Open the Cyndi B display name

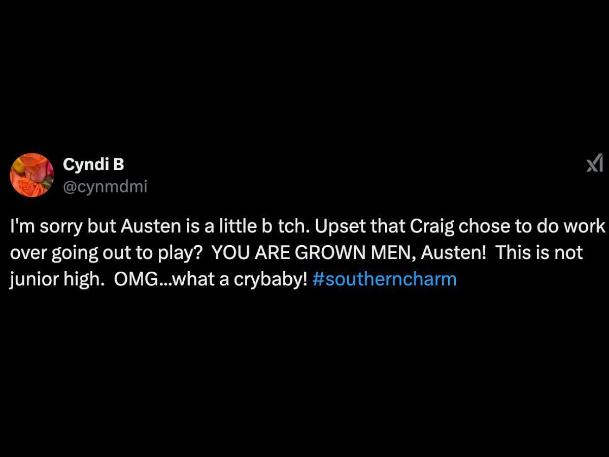[93, 164]
